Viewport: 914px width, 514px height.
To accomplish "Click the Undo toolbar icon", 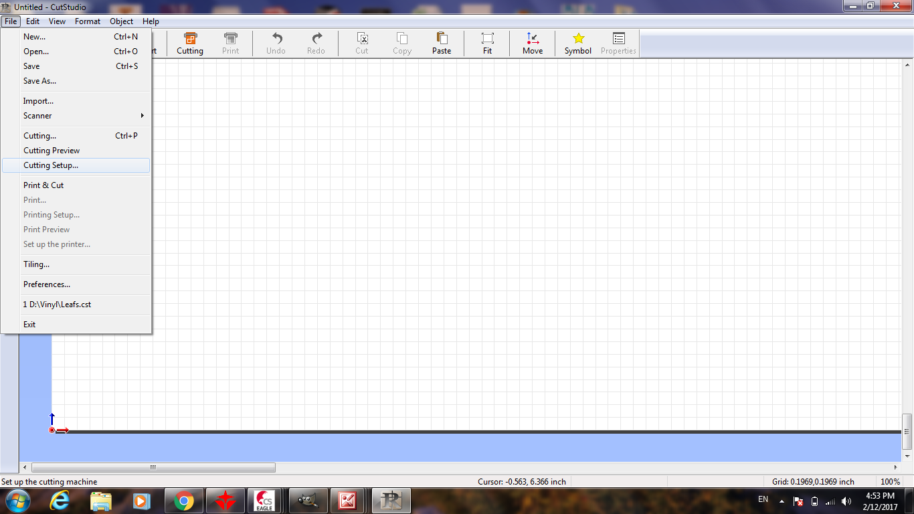I will point(276,44).
